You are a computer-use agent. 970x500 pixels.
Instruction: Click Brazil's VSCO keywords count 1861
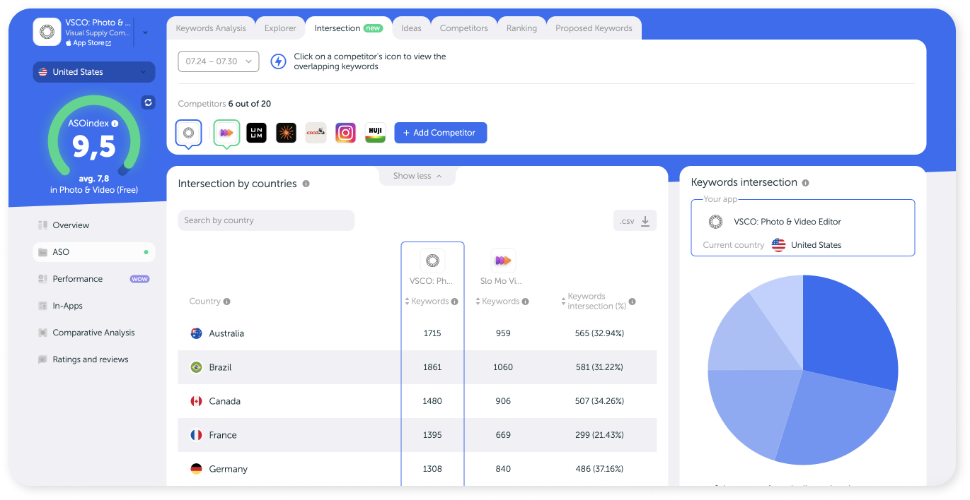pyautogui.click(x=432, y=367)
